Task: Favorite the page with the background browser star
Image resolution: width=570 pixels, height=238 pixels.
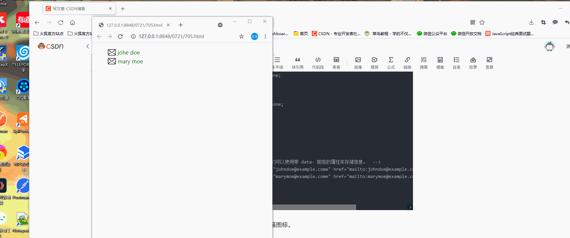Action: [x=482, y=22]
